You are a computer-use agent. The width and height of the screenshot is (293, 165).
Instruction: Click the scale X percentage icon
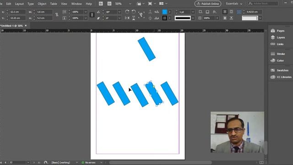[64, 12]
